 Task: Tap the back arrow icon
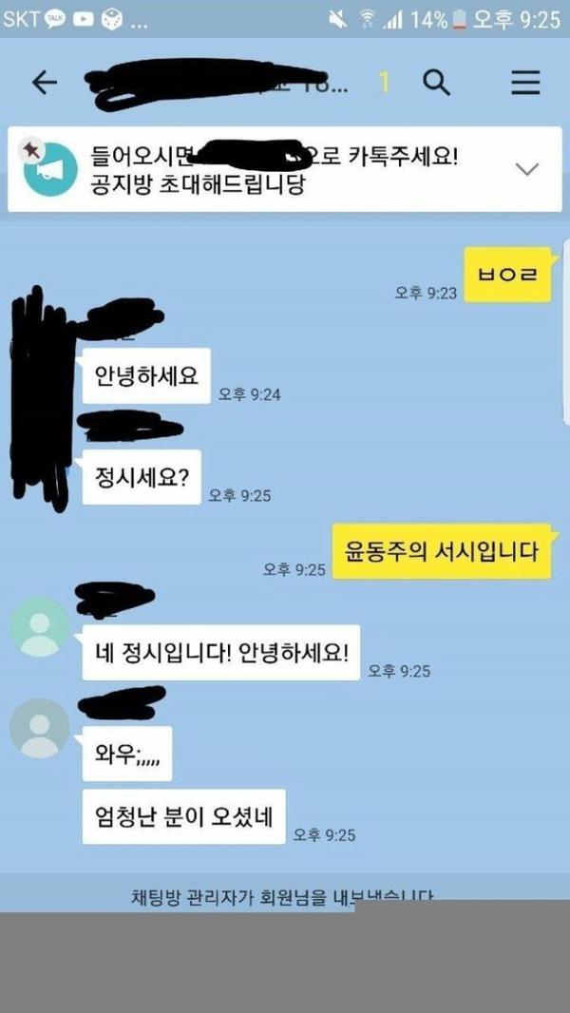click(x=45, y=84)
